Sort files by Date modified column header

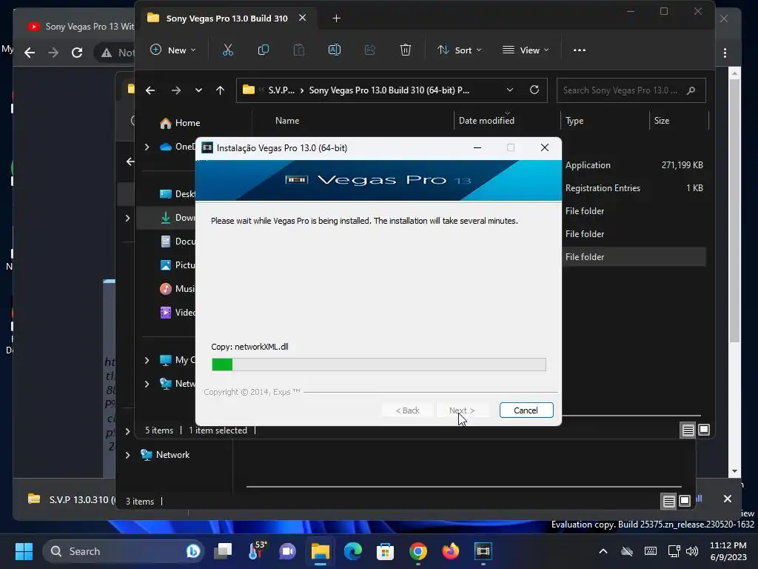click(x=486, y=121)
